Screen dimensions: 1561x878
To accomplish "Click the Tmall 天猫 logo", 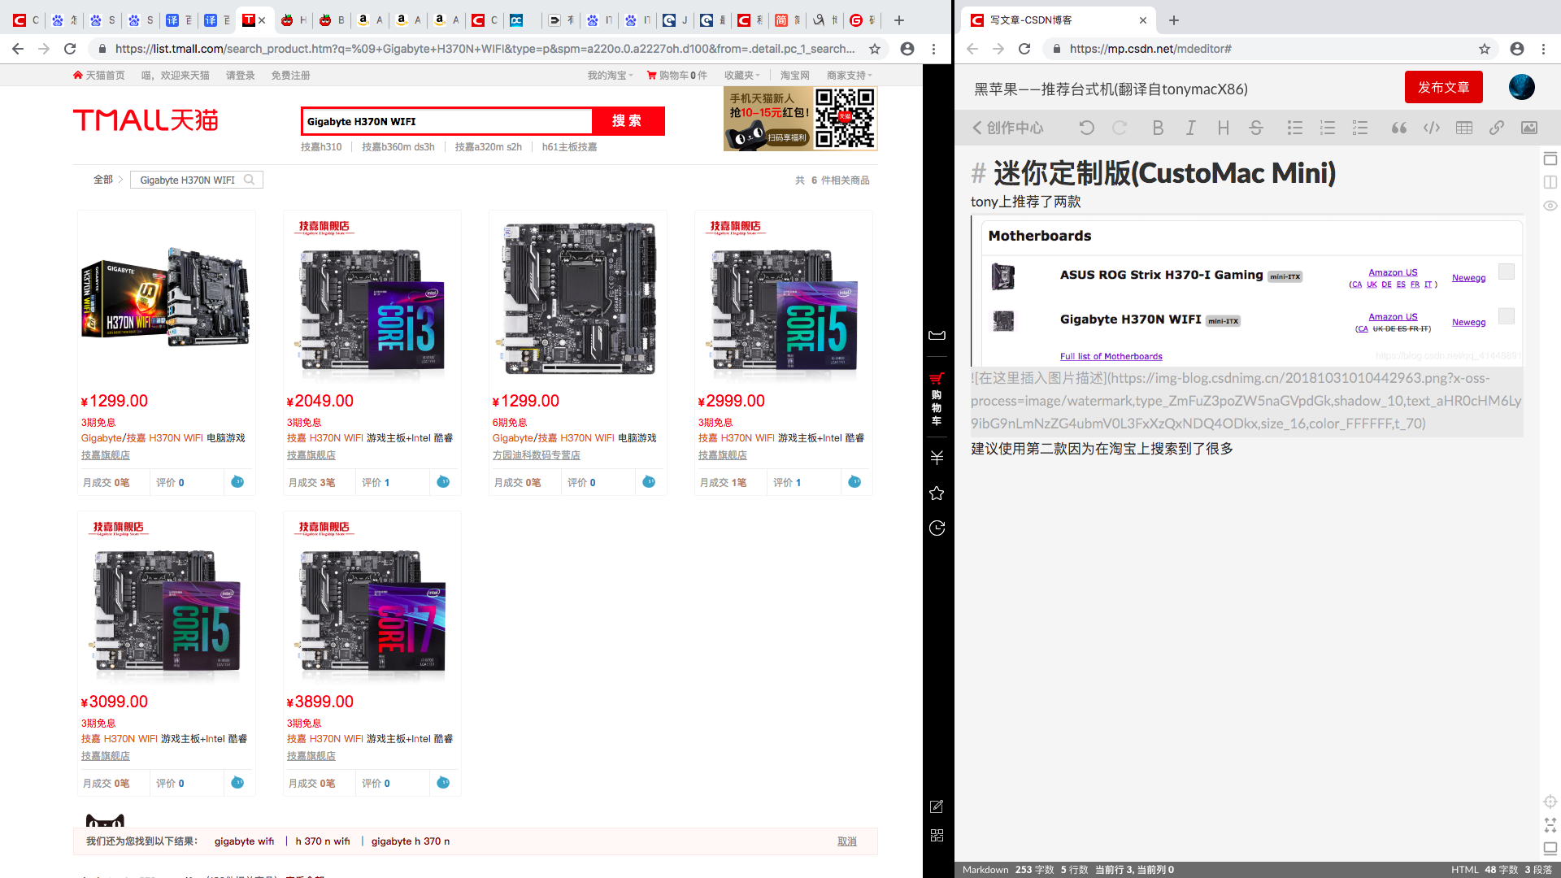I will click(146, 120).
